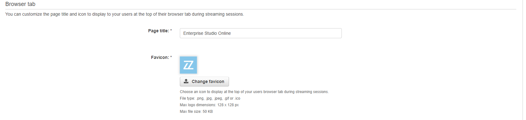Click the required asterisk beside Favicon
Viewport: 526px width, 120px height.
(x=171, y=57)
